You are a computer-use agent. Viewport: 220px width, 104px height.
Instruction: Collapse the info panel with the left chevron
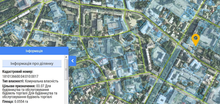point(72,61)
